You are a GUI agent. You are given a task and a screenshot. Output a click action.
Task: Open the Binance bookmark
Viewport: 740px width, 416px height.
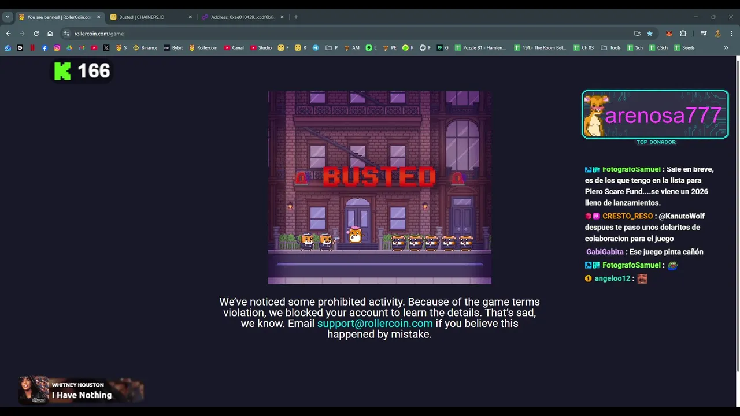[x=145, y=48]
